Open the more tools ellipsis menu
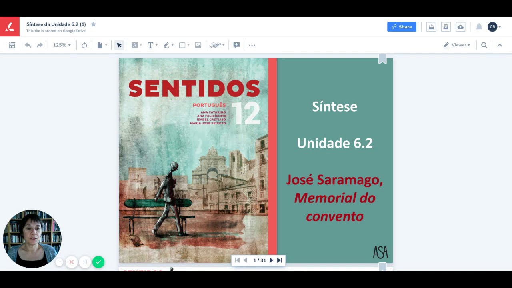 tap(252, 45)
